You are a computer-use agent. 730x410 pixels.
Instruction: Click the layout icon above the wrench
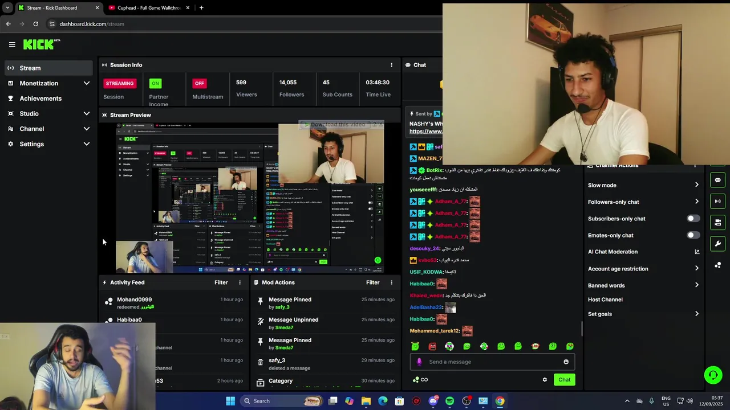[717, 222]
